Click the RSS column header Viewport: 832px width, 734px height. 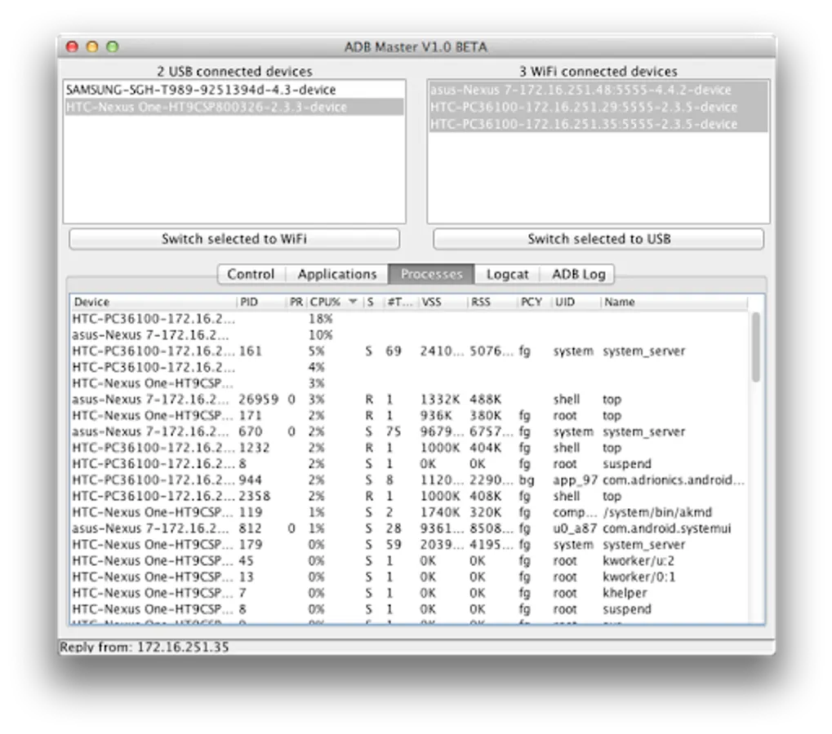click(492, 302)
